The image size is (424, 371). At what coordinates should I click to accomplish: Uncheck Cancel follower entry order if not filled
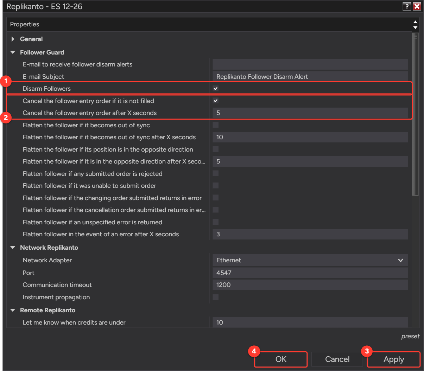point(216,101)
